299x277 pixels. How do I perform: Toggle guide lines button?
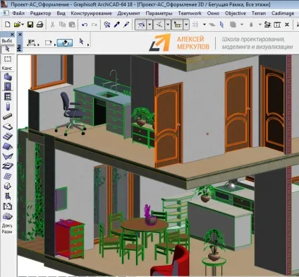click(141, 25)
